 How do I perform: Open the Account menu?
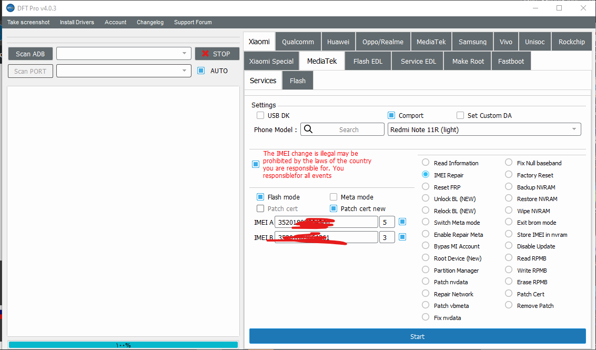coord(116,22)
